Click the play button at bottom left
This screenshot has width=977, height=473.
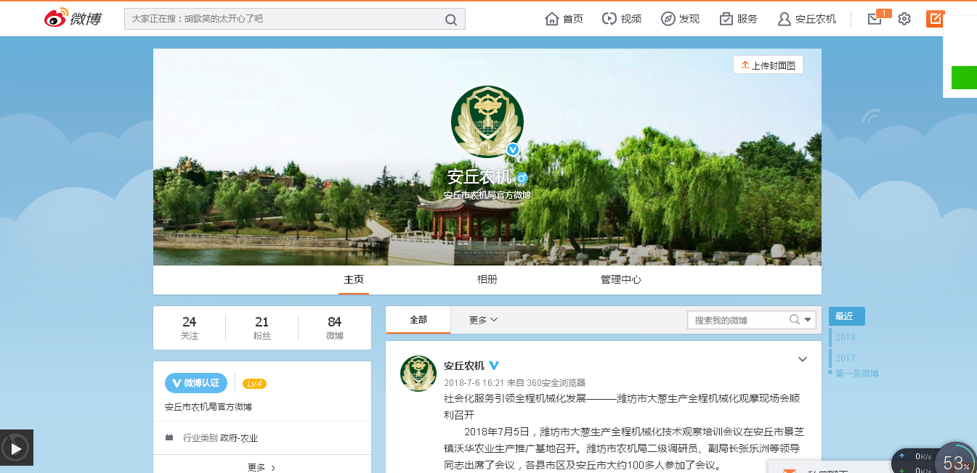pos(16,448)
